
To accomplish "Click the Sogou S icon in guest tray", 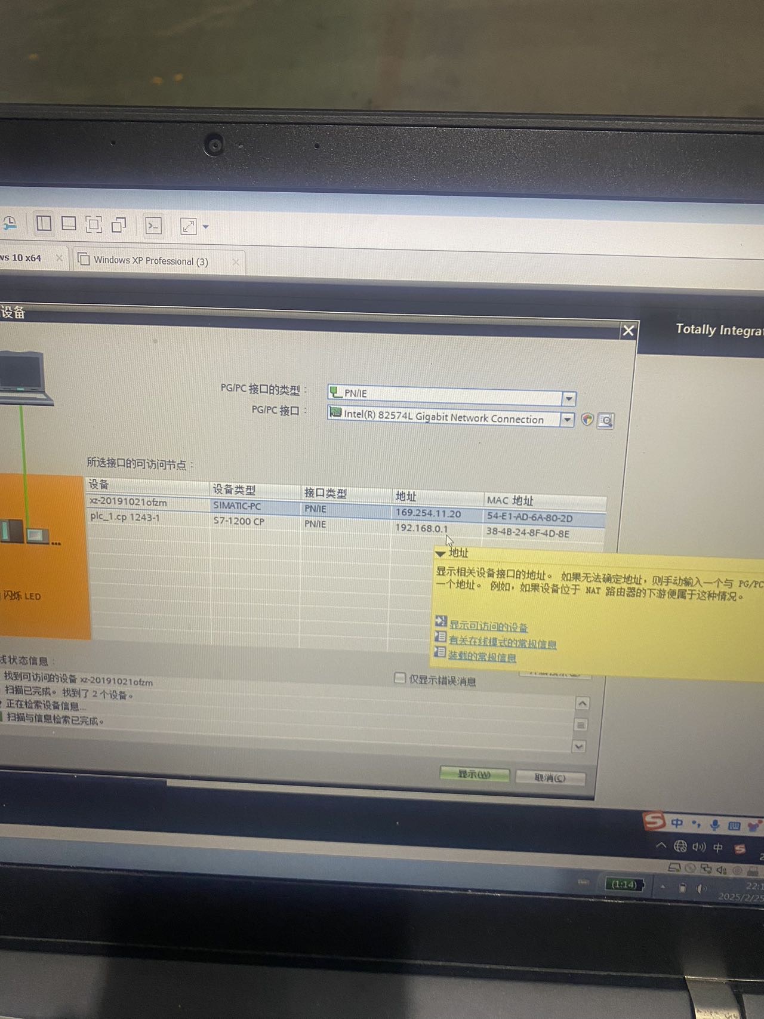I will tap(740, 849).
